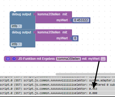Expand the first info severity dropdown
The image size is (115, 97).
tap(16, 26)
